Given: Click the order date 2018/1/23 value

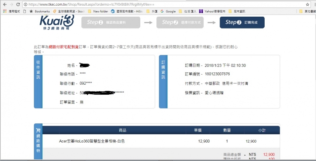Looking at the screenshot, I should [x=225, y=65].
